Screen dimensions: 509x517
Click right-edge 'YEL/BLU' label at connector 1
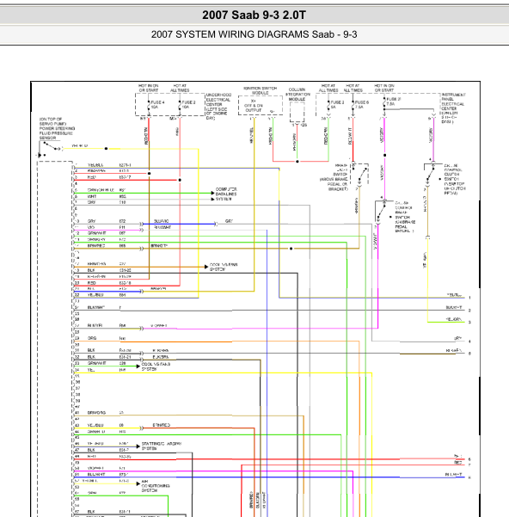pos(454,295)
